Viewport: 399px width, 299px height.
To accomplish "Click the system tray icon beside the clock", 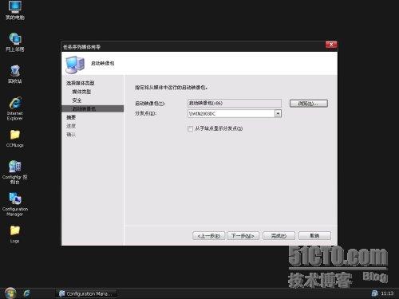I will pos(375,293).
